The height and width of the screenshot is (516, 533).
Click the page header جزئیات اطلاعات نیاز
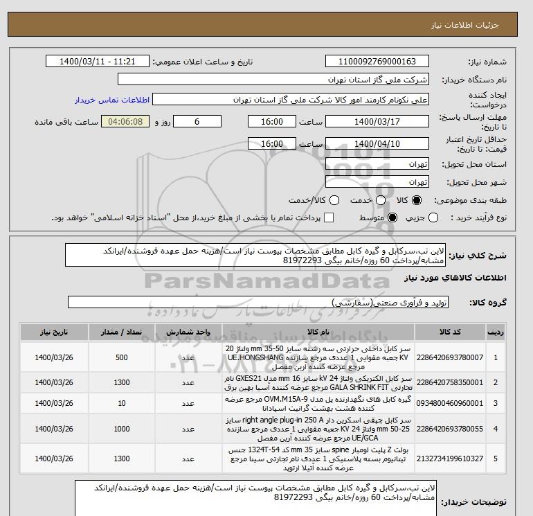pos(464,25)
